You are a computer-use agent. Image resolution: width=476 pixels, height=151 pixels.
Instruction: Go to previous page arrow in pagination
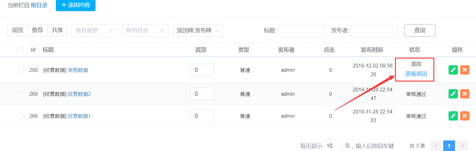tap(436, 145)
